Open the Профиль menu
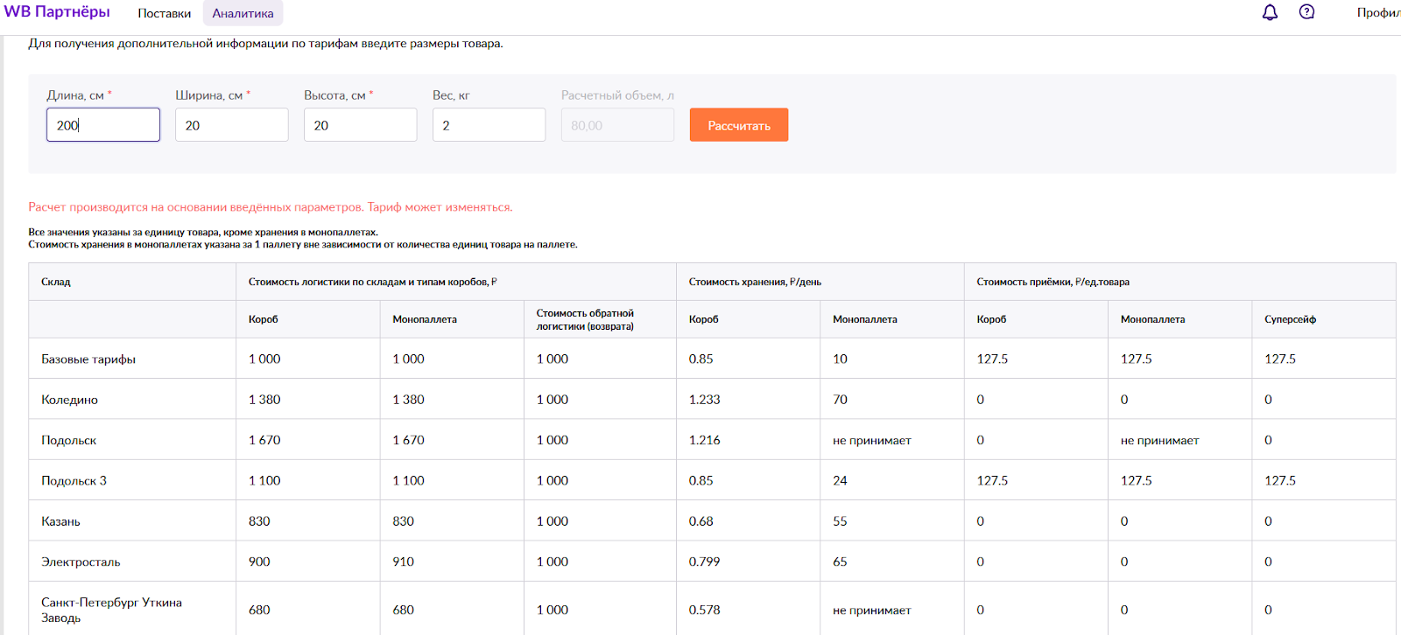This screenshot has height=635, width=1401. (1378, 12)
